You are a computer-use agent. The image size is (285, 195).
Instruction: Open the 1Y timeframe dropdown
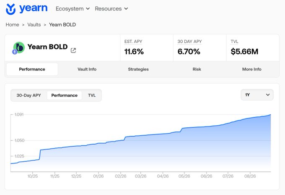point(257,95)
